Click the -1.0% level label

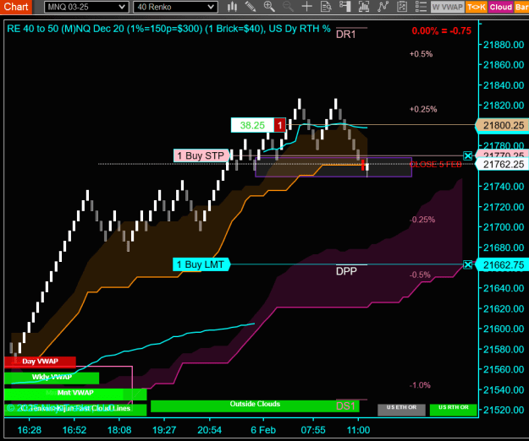click(x=420, y=385)
